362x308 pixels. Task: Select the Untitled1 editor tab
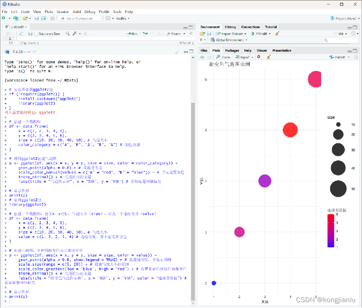point(17,27)
